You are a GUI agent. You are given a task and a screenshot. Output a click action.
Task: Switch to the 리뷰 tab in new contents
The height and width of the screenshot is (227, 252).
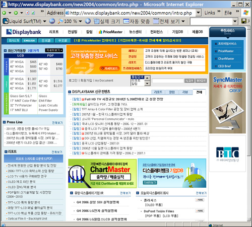pyautogui.click(x=185, y=92)
